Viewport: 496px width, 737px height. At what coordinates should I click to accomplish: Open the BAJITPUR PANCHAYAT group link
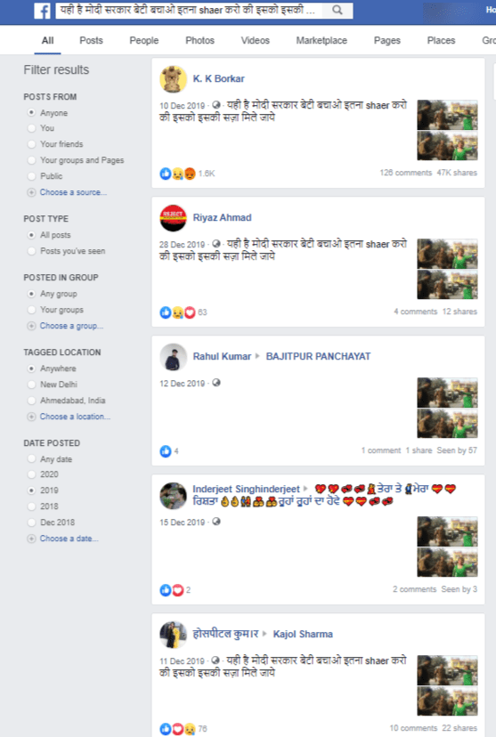(318, 357)
